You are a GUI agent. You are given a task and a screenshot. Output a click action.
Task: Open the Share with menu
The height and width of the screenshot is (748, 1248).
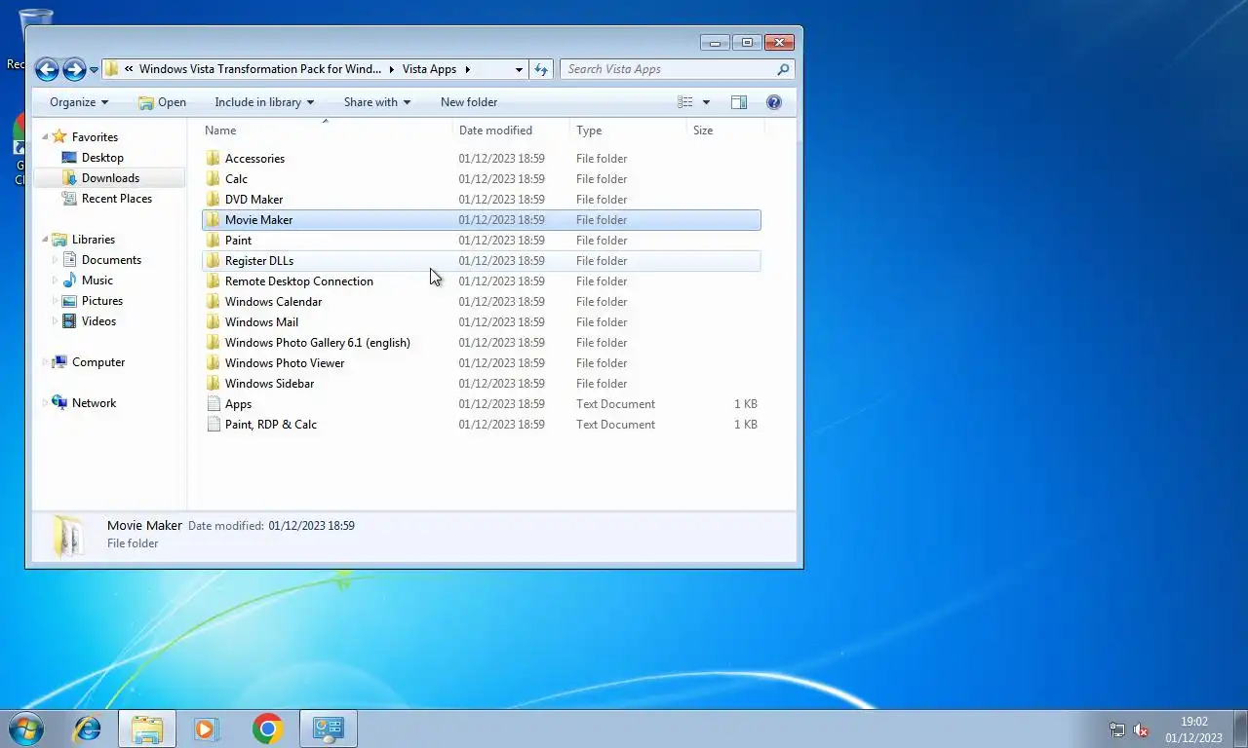pyautogui.click(x=377, y=102)
